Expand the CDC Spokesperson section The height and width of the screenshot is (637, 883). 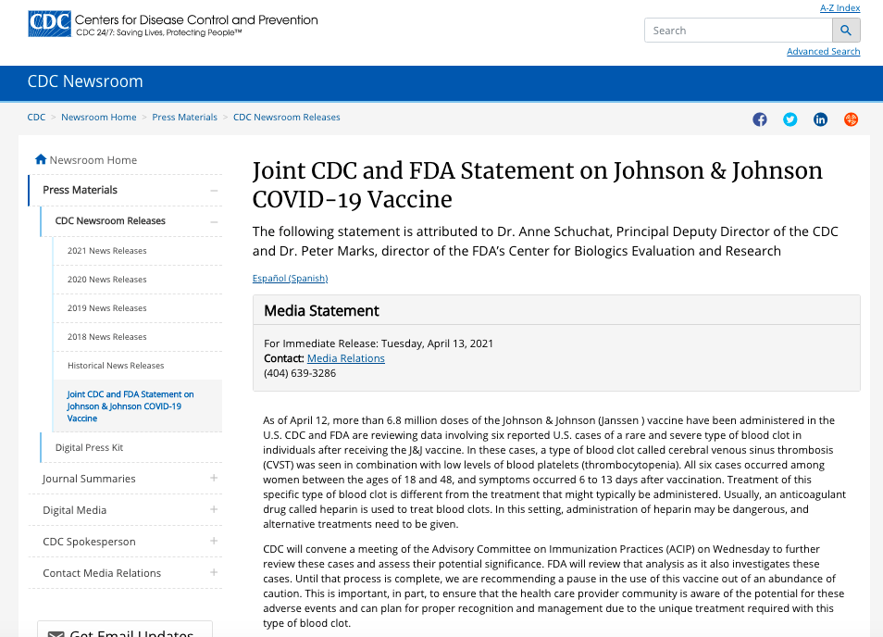pyautogui.click(x=214, y=542)
